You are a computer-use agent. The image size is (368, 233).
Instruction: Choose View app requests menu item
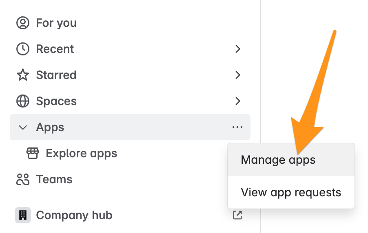click(291, 192)
